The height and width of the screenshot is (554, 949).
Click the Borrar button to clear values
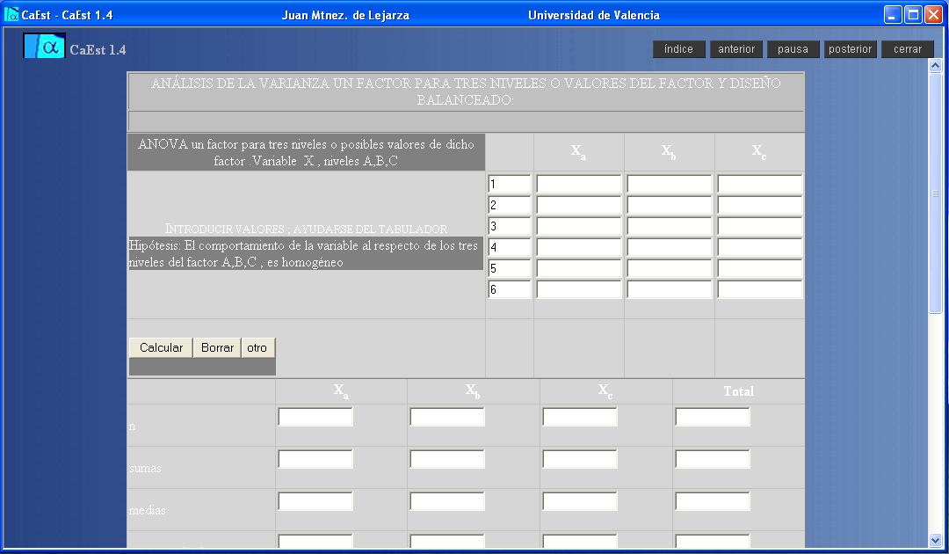point(217,347)
